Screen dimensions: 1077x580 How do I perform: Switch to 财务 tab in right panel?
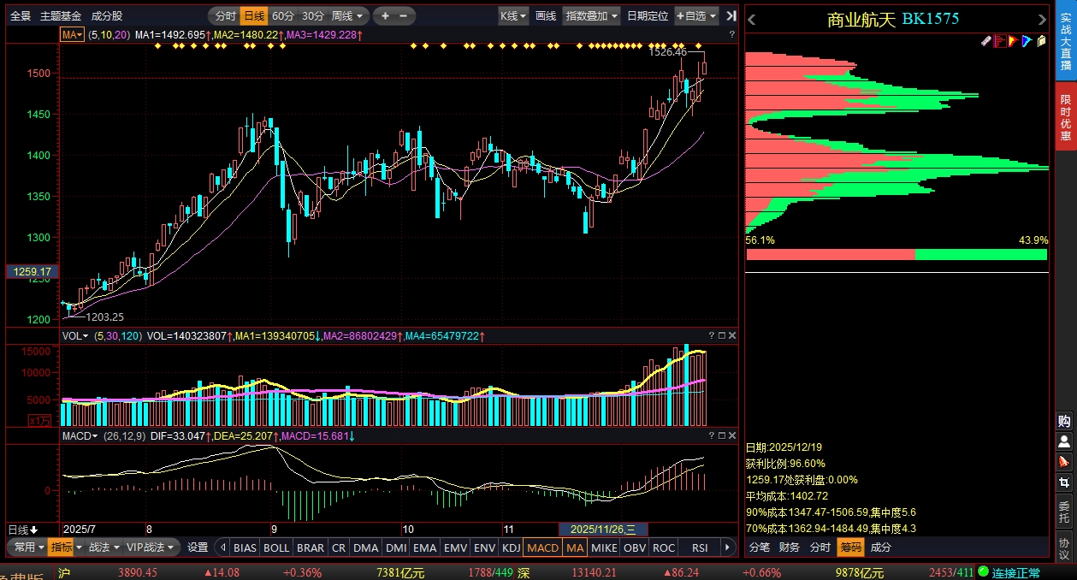[x=790, y=547]
